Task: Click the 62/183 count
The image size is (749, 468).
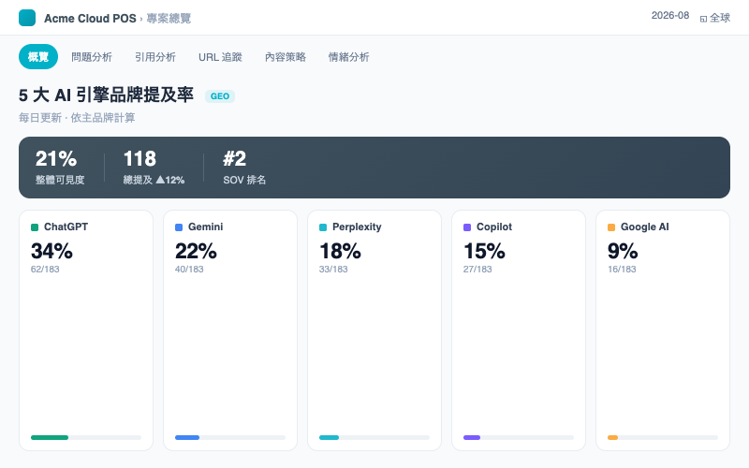Action: click(45, 270)
